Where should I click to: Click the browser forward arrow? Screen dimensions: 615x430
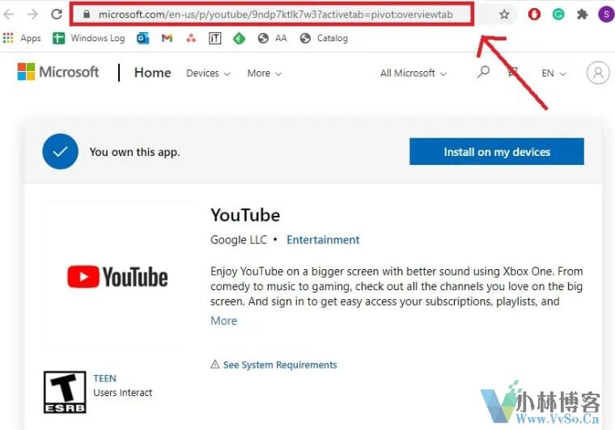(32, 14)
